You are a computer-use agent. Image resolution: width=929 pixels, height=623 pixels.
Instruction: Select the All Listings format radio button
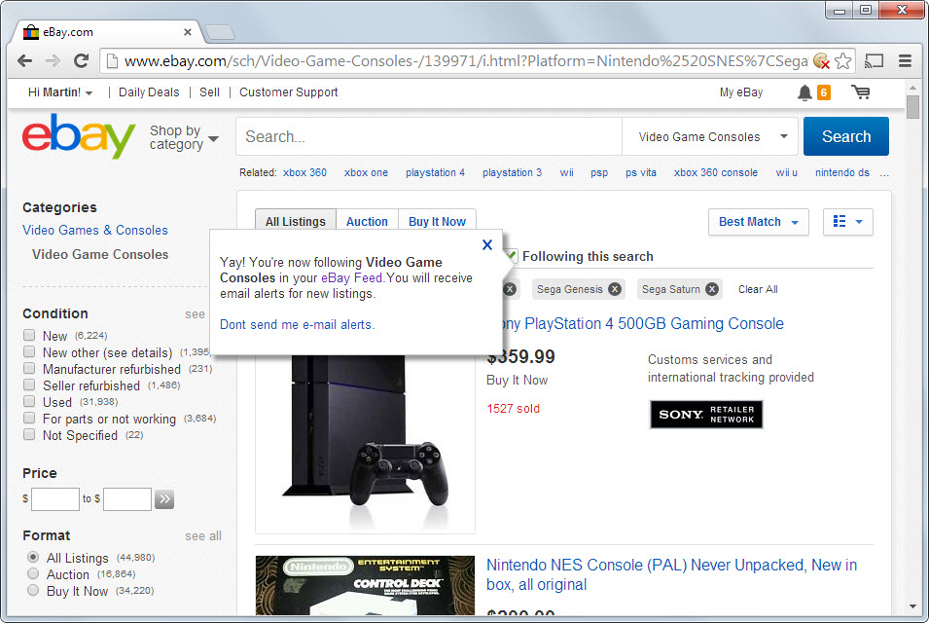33,557
